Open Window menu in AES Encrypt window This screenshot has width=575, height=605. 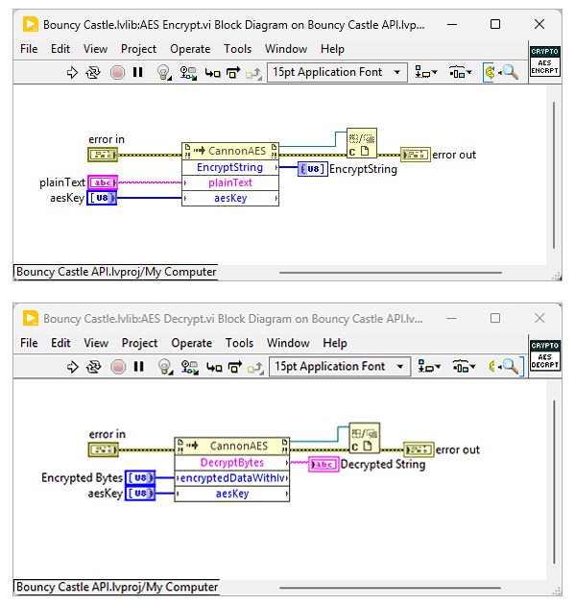click(286, 49)
